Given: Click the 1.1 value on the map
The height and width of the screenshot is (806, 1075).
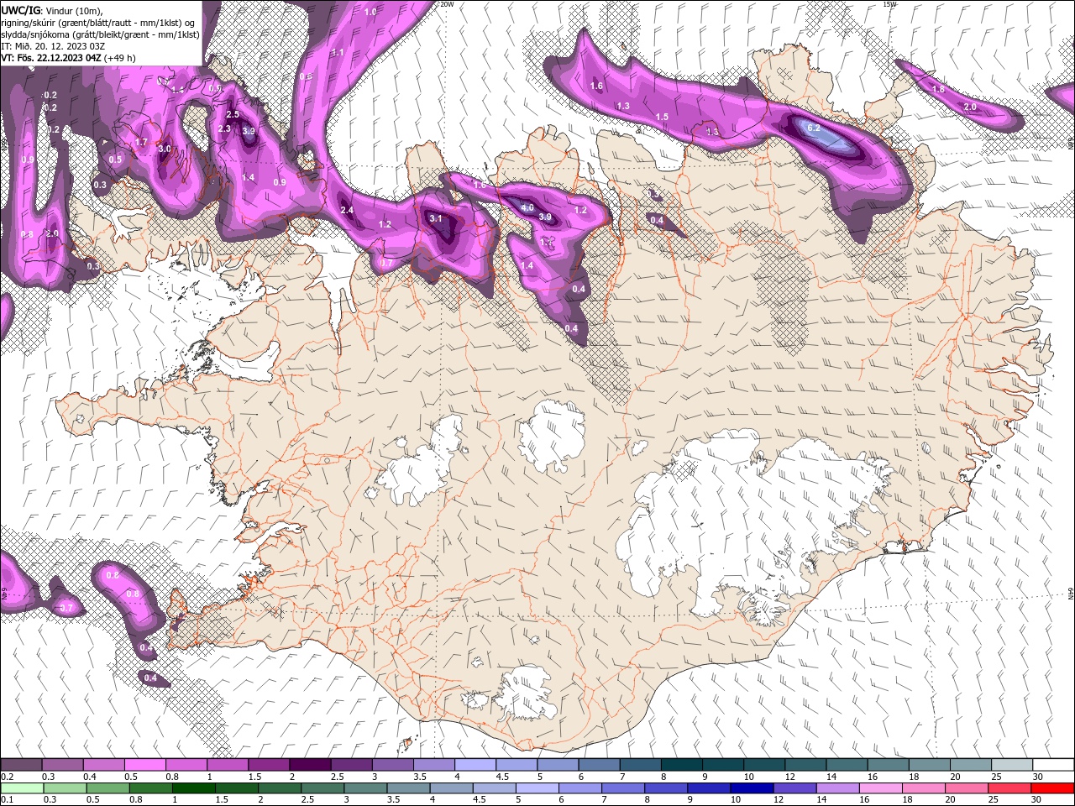Looking at the screenshot, I should (338, 52).
